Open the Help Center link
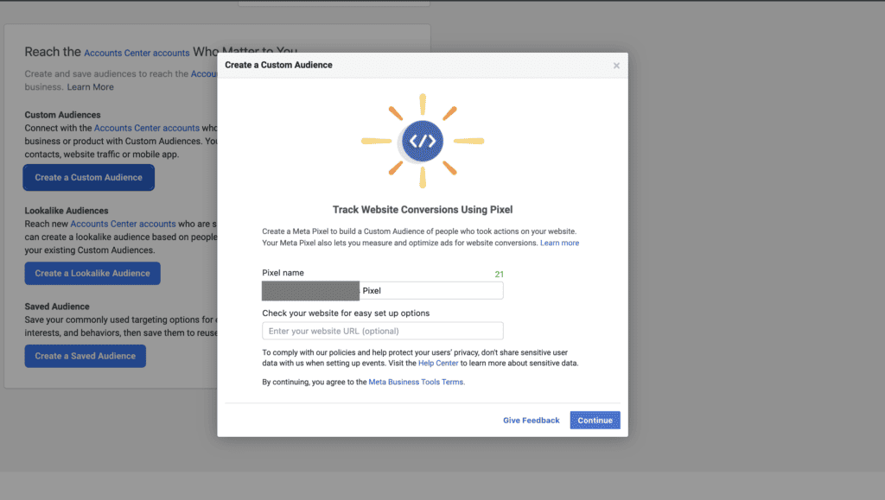Screen dimensions: 885x500 click(x=438, y=363)
